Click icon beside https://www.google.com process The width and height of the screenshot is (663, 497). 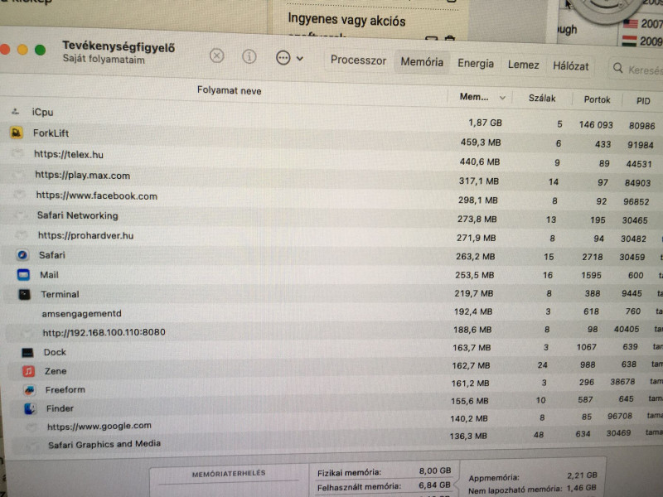coord(31,427)
